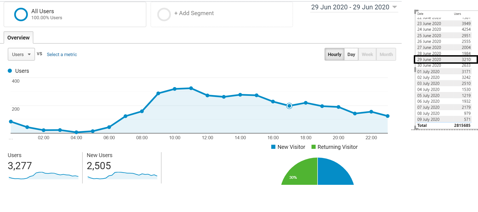Select the 24 June 2020 table row
The height and width of the screenshot is (212, 478).
[444, 29]
